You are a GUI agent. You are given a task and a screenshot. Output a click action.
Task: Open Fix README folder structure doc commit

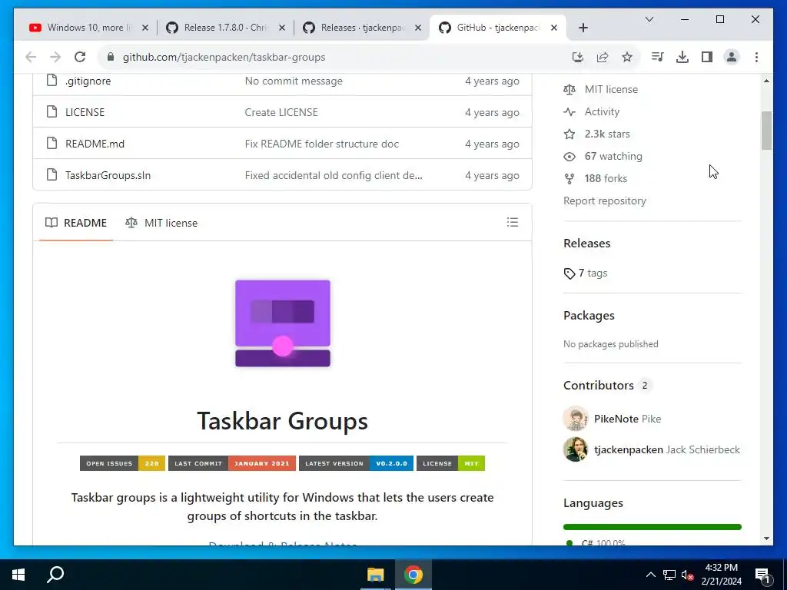coord(322,144)
